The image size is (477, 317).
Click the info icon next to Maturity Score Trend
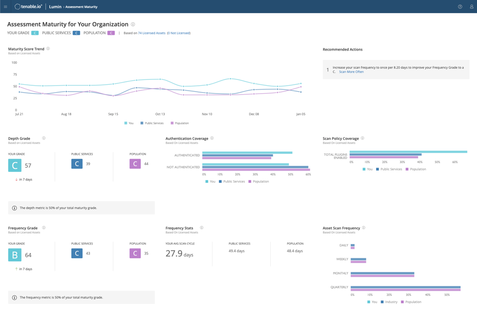tap(48, 49)
